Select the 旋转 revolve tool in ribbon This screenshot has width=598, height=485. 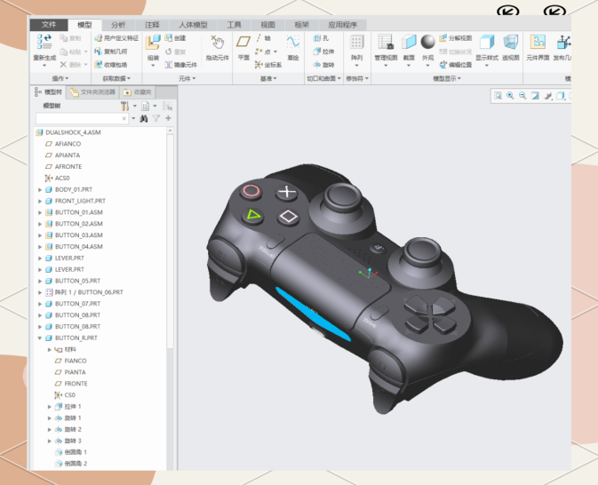click(323, 65)
